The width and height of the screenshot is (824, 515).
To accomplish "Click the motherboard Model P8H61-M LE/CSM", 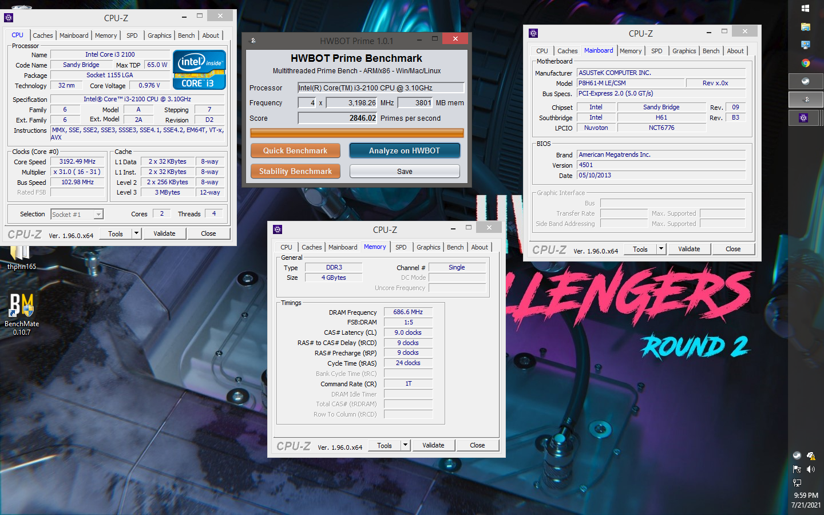I will click(631, 83).
